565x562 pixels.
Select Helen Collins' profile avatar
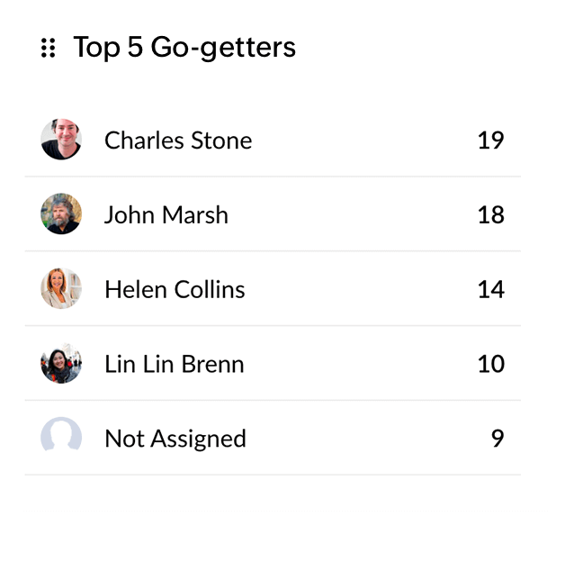61,288
